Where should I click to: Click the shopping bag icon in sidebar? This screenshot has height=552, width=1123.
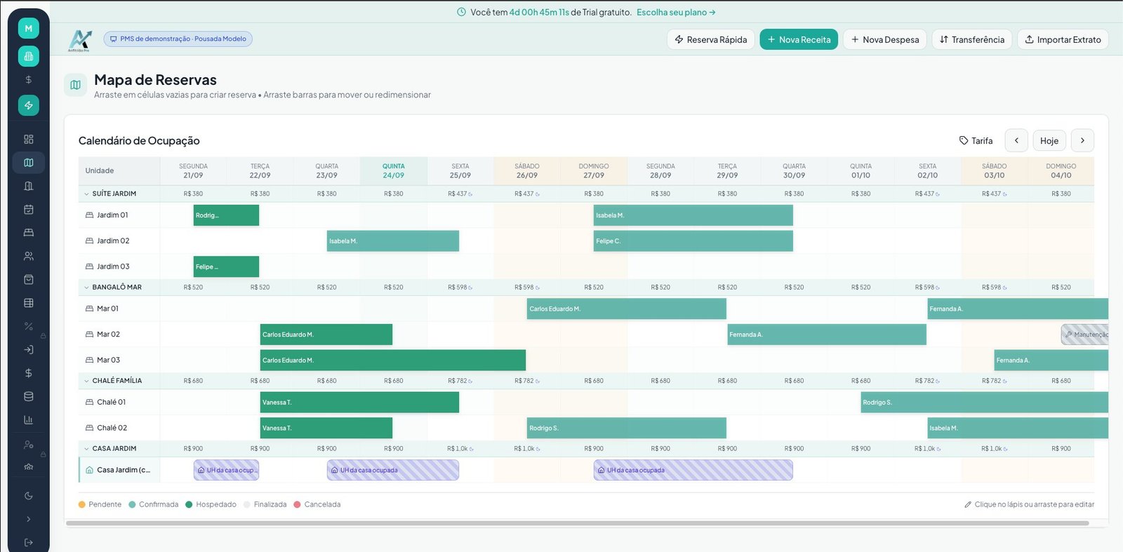tap(29, 279)
